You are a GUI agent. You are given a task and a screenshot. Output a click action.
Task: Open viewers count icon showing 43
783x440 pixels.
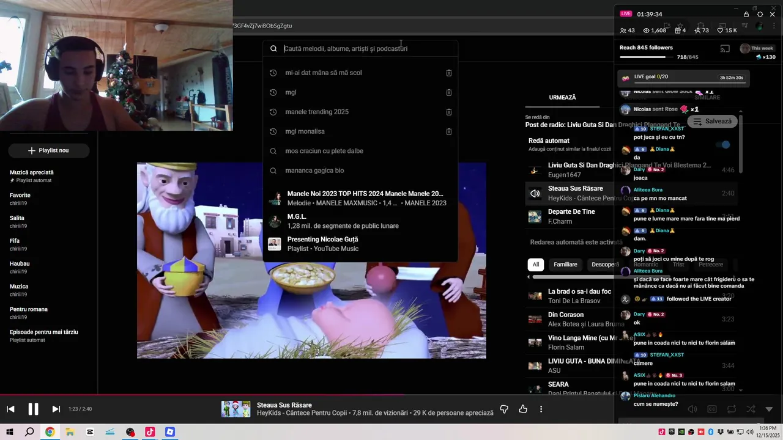click(x=623, y=31)
